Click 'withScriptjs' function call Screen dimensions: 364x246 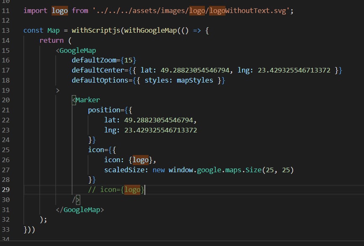click(96, 31)
